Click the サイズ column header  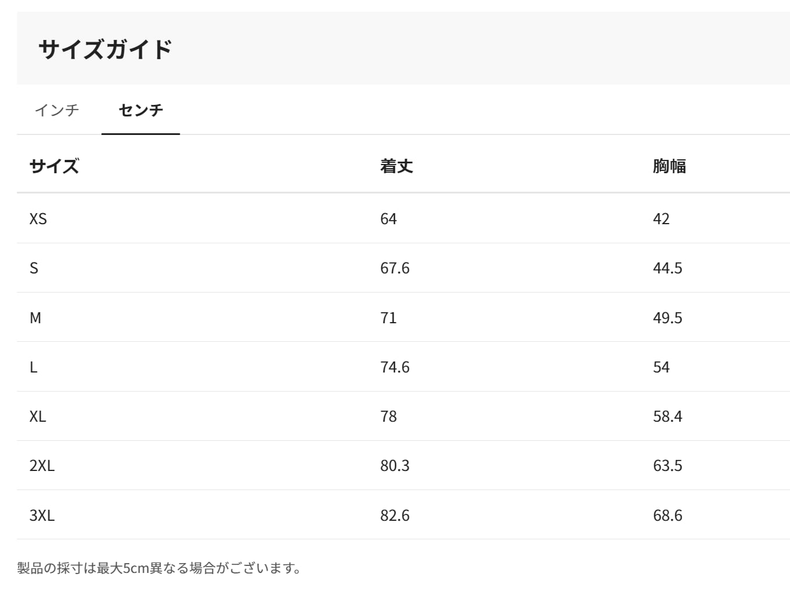54,166
